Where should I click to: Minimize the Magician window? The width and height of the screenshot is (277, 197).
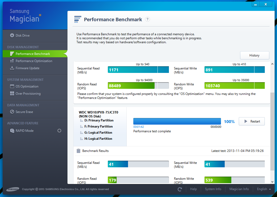[255, 5]
